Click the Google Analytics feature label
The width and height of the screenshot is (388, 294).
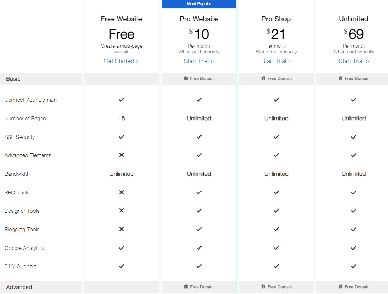coord(24,248)
